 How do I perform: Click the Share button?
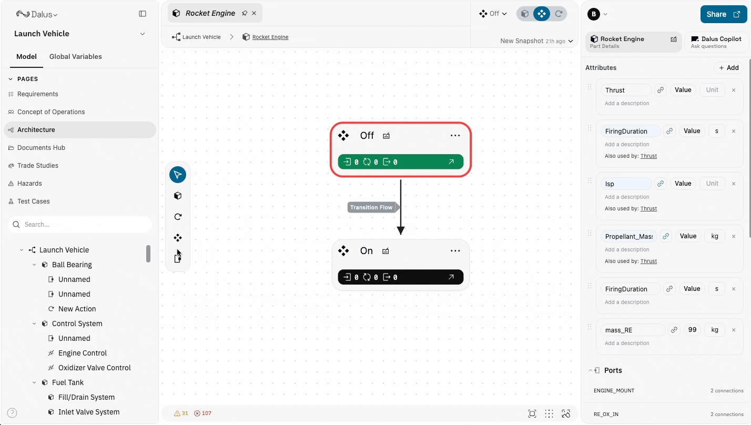723,14
